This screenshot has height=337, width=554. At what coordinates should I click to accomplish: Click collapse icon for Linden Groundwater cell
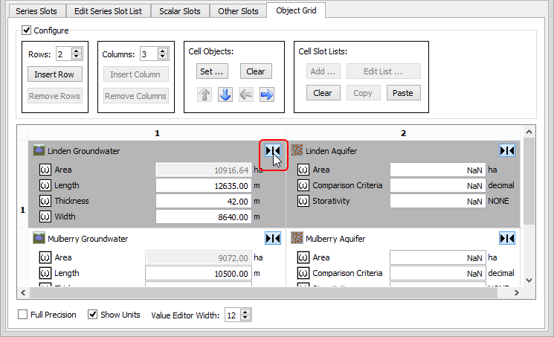(x=273, y=151)
